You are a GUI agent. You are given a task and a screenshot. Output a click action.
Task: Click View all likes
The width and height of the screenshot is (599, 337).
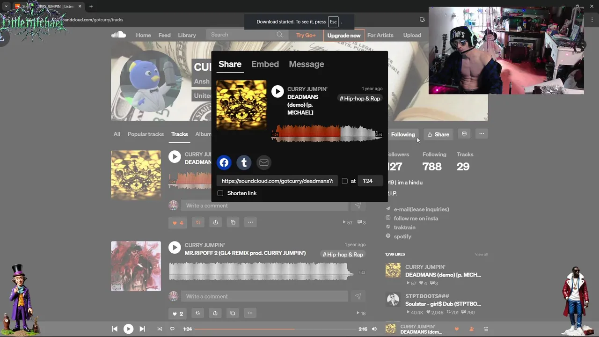(481, 254)
